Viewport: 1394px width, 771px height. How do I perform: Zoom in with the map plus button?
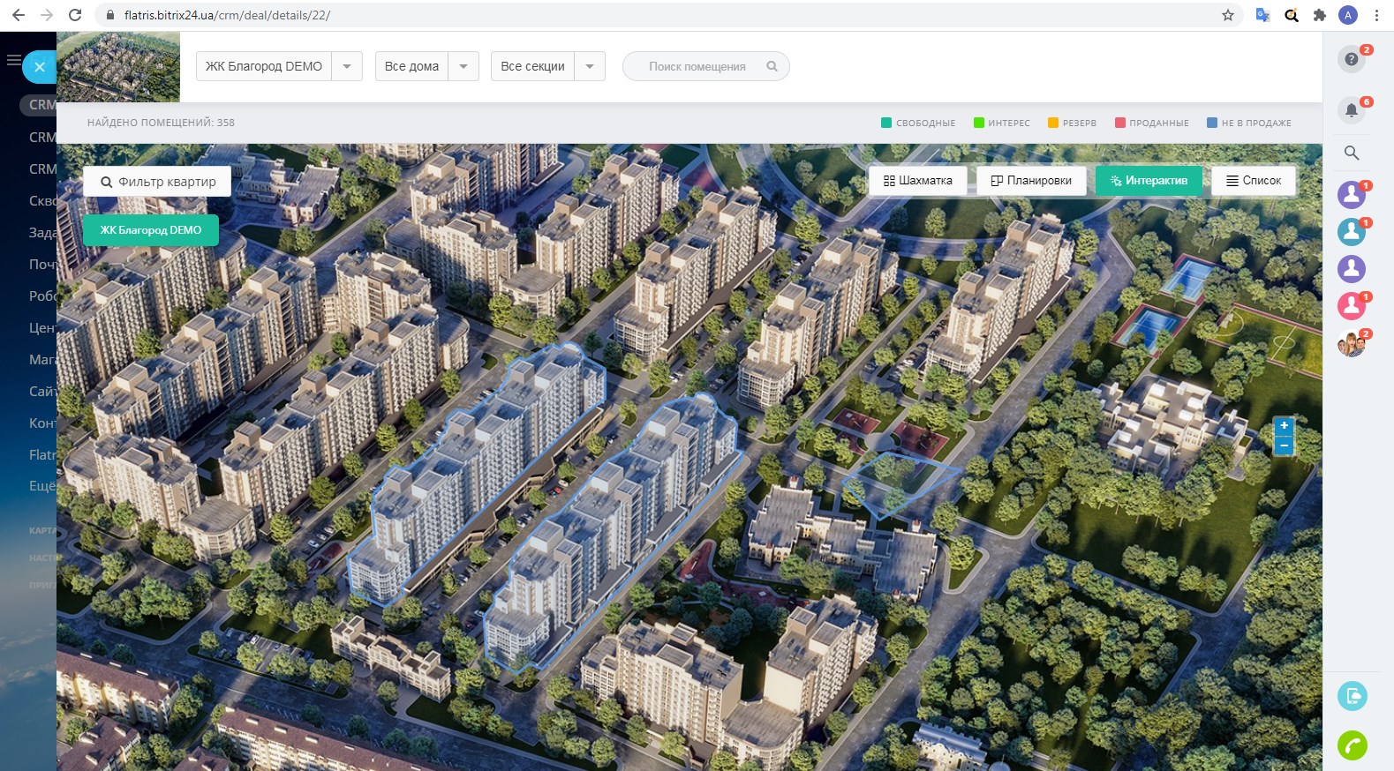(1284, 426)
